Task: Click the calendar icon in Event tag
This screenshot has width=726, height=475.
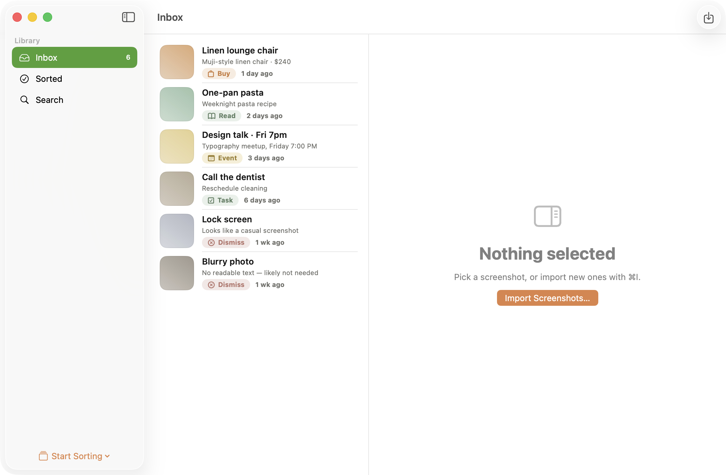Action: click(x=211, y=158)
